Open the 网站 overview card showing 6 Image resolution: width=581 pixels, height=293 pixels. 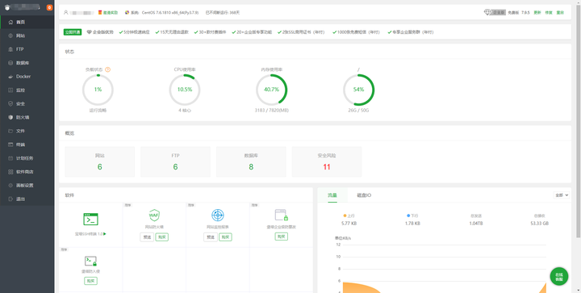pos(100,161)
